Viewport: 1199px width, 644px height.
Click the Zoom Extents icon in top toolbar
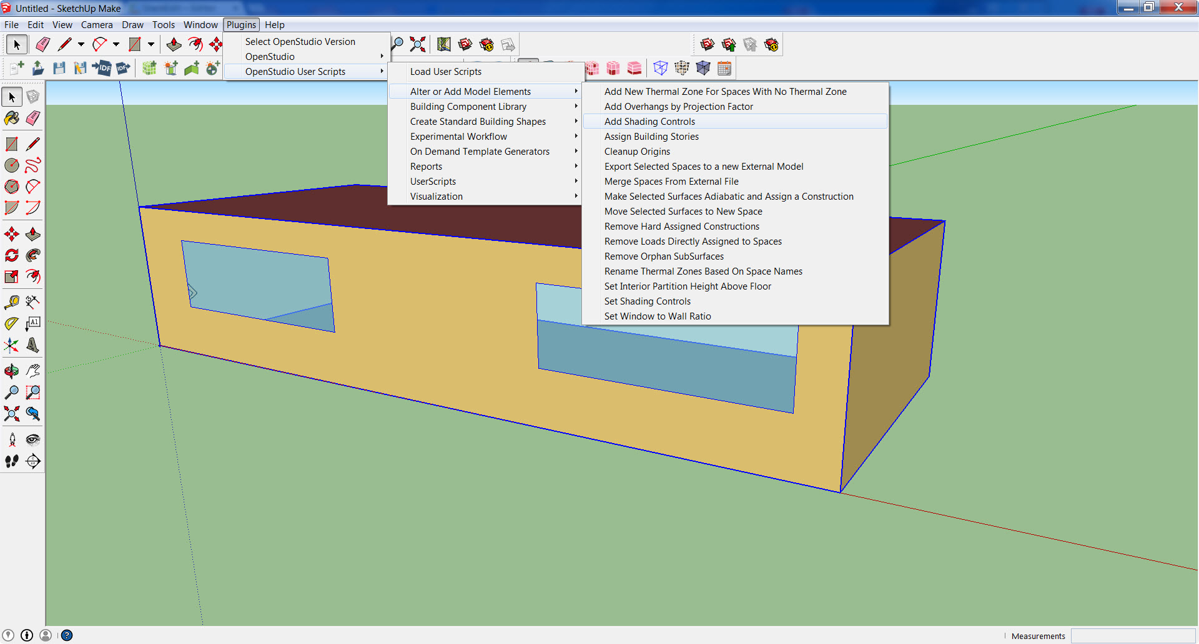(x=418, y=44)
